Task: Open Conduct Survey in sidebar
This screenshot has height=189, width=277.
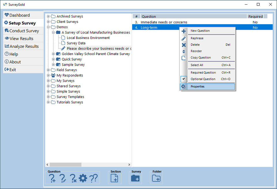Action: click(23, 31)
